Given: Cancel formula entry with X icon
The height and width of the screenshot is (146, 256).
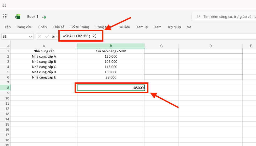Looking at the screenshot, I should 40,36.
